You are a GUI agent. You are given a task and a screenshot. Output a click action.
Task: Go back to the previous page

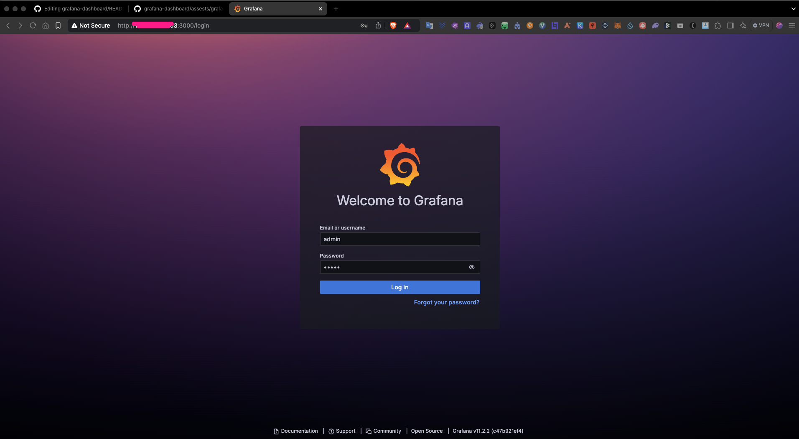tap(8, 26)
